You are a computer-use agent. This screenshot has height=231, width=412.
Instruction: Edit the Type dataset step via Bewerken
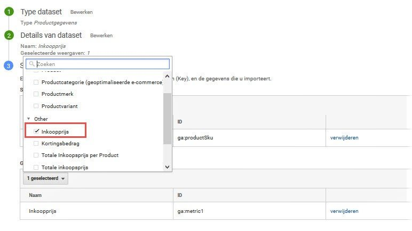point(82,12)
